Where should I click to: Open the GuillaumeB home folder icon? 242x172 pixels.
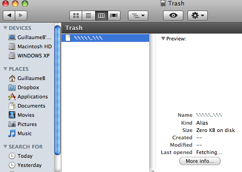(12, 78)
